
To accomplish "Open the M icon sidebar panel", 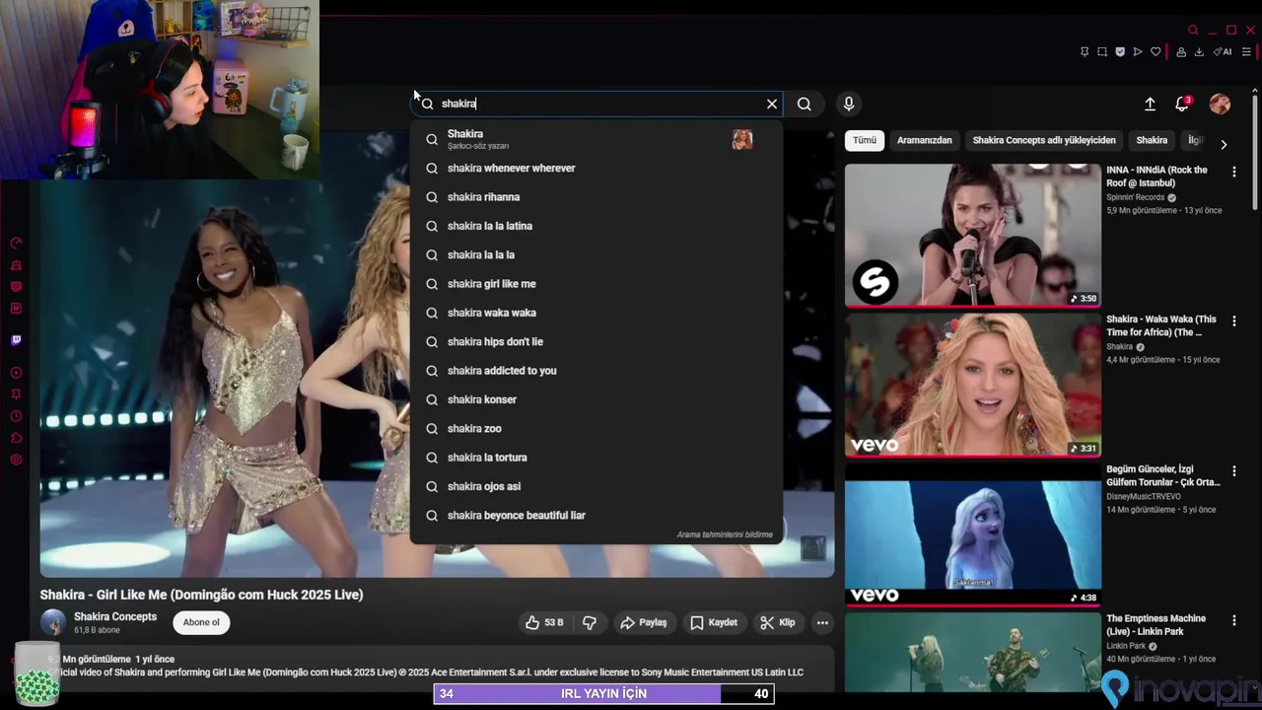I will click(x=16, y=309).
